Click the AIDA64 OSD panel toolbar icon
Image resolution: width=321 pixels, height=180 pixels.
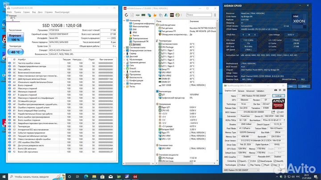point(172,15)
